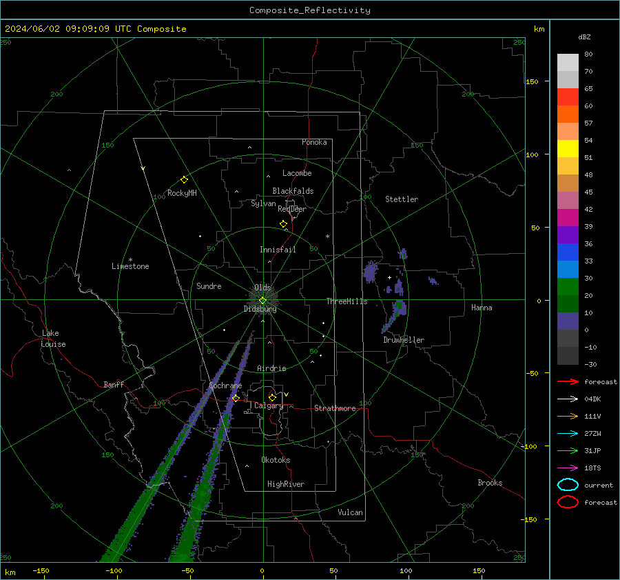The height and width of the screenshot is (580, 620).
Task: Click the red forecast arrow legend icon
Action: click(568, 381)
